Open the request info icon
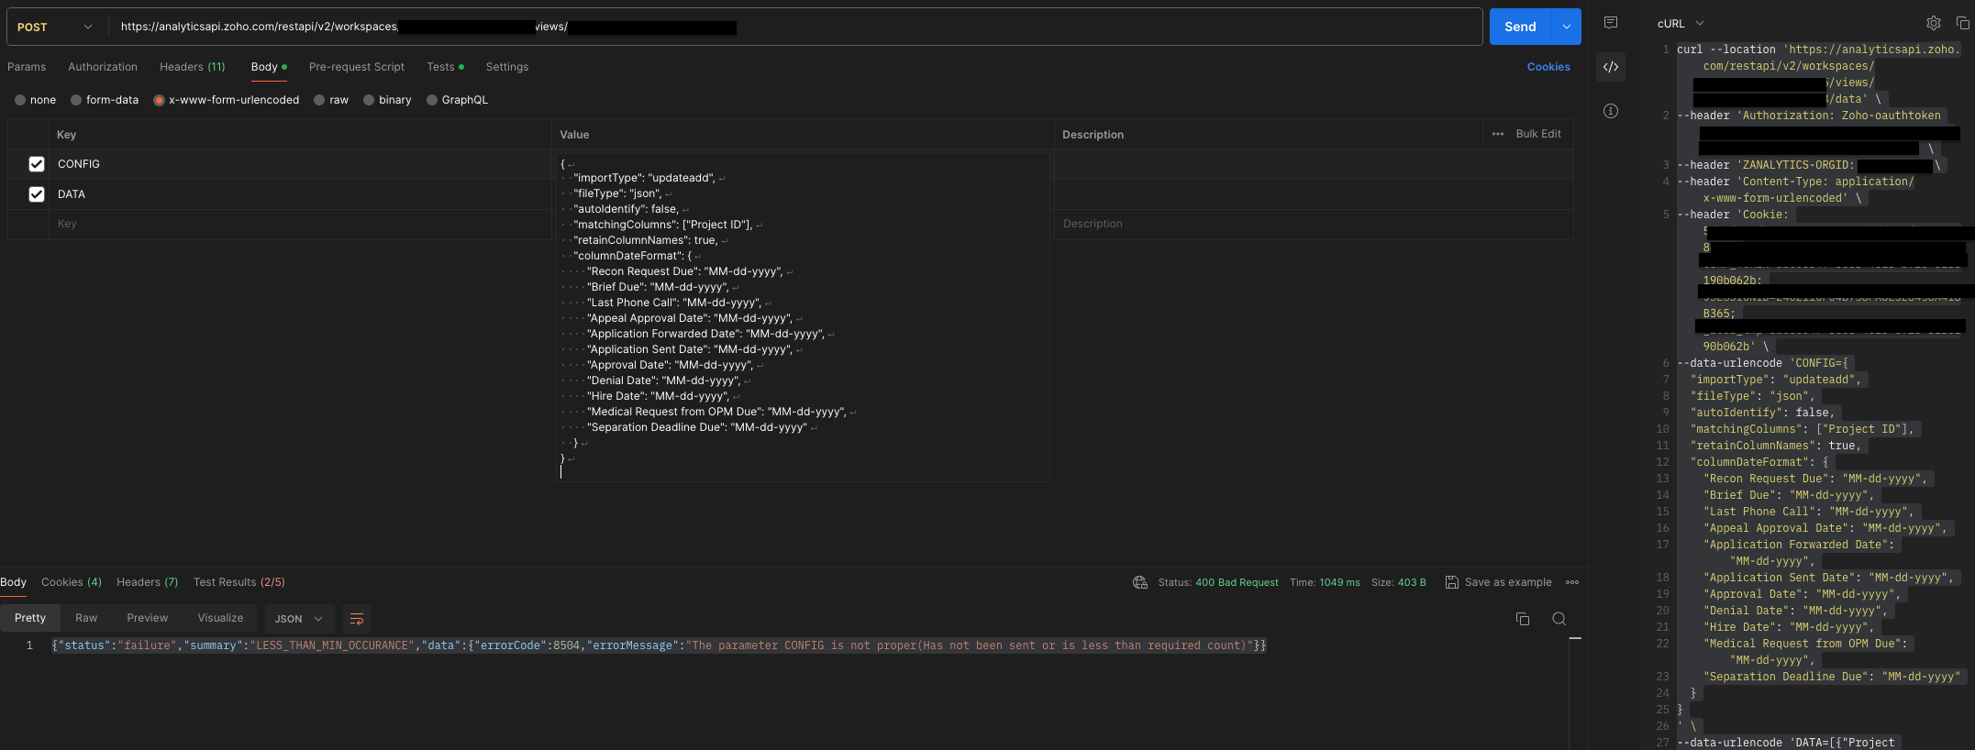1975x750 pixels. point(1610,111)
